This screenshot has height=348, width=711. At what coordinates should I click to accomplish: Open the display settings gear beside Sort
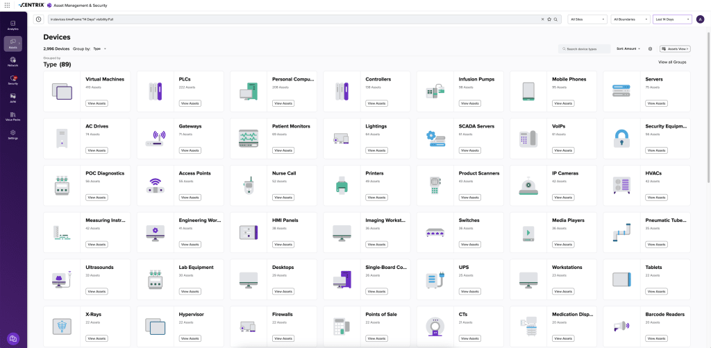coord(650,49)
